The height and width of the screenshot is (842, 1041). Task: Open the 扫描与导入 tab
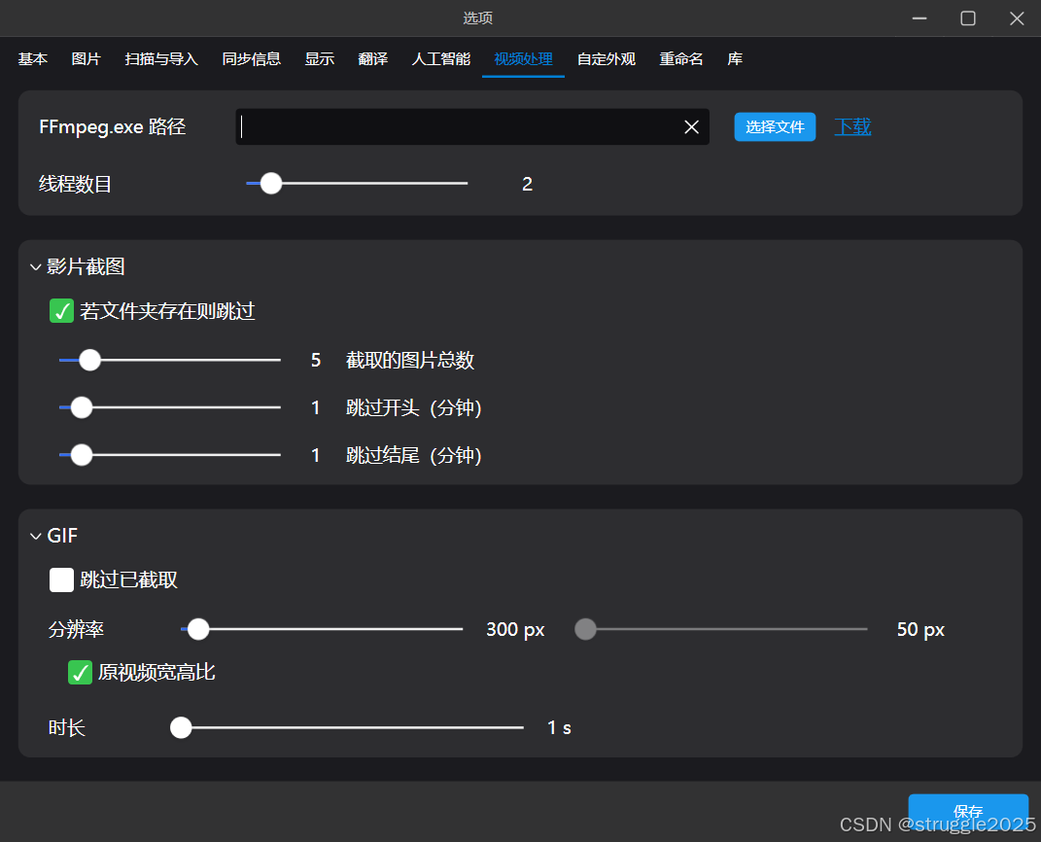161,59
